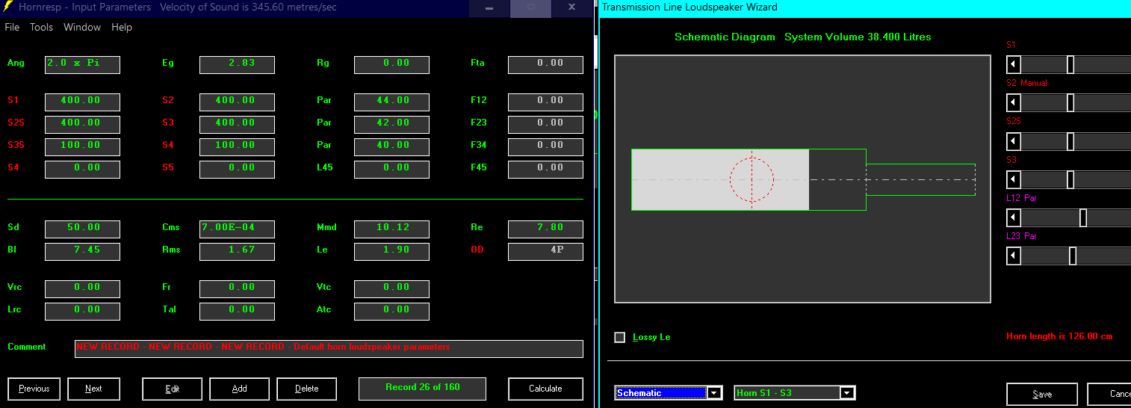Click the Add record button

tap(240, 389)
